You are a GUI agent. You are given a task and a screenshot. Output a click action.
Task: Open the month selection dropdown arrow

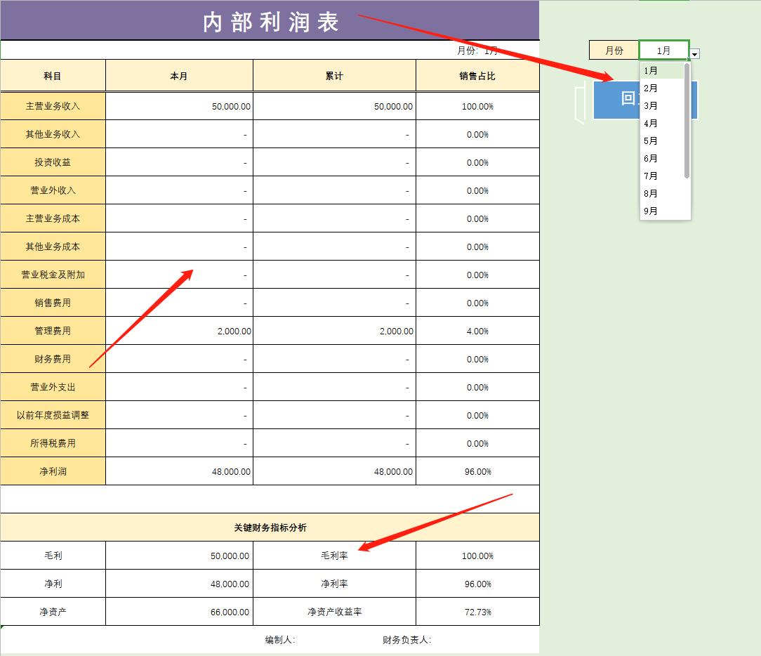point(694,53)
